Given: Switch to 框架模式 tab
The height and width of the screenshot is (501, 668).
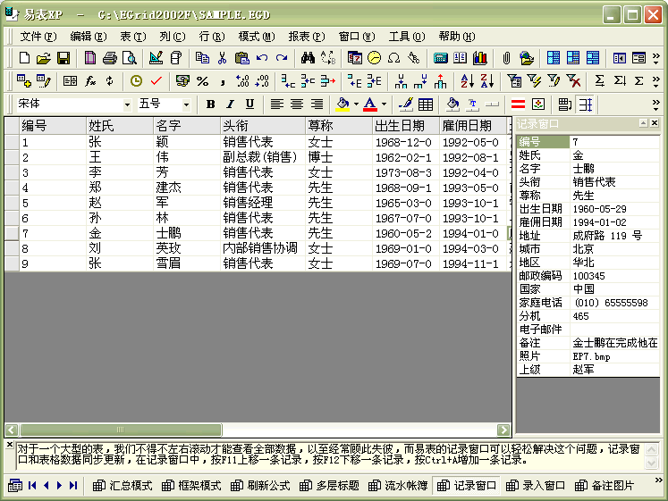Looking at the screenshot, I should point(191,485).
